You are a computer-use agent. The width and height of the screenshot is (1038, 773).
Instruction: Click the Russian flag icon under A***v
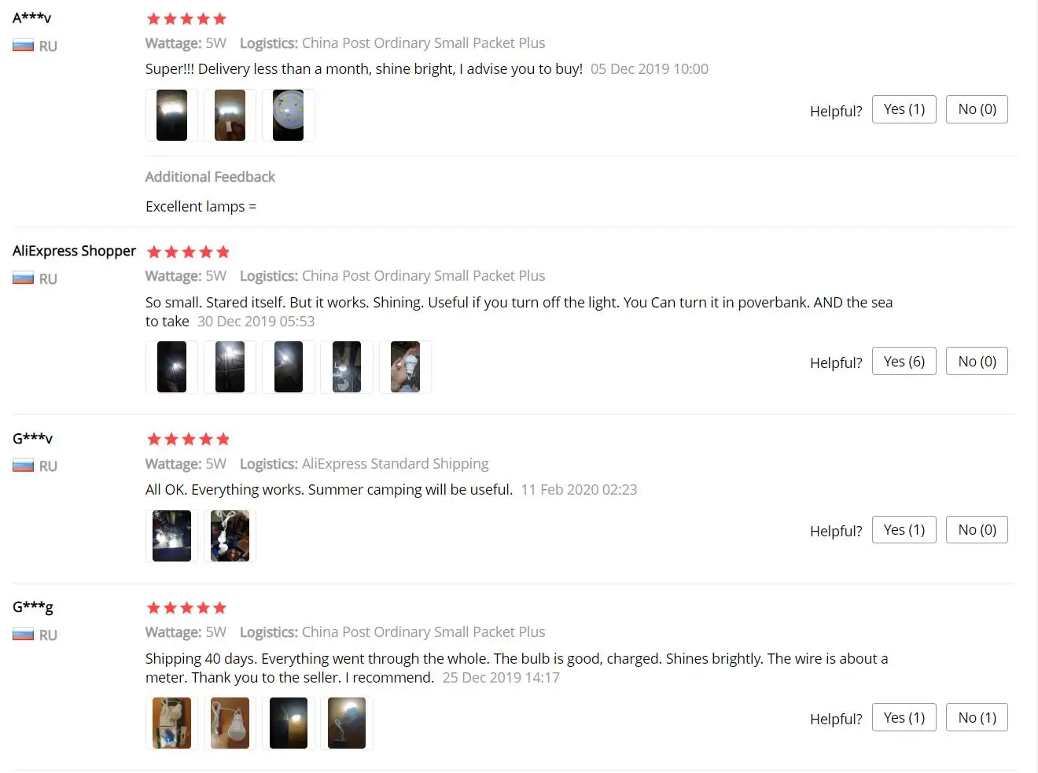point(23,46)
